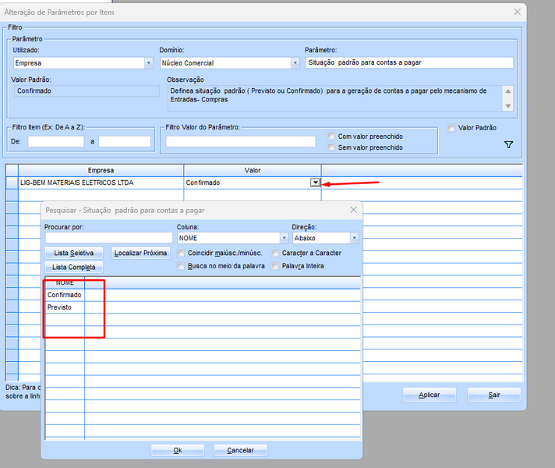Click the Parâmetro Situação padrão field
The image size is (555, 468).
[409, 62]
